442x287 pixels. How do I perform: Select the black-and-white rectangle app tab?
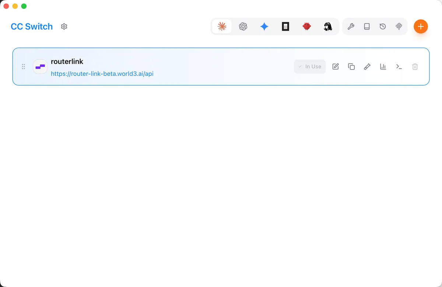point(285,26)
